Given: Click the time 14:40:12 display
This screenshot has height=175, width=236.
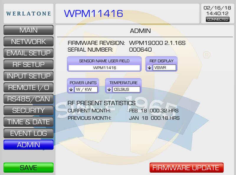Looking at the screenshot, I should [217, 13].
